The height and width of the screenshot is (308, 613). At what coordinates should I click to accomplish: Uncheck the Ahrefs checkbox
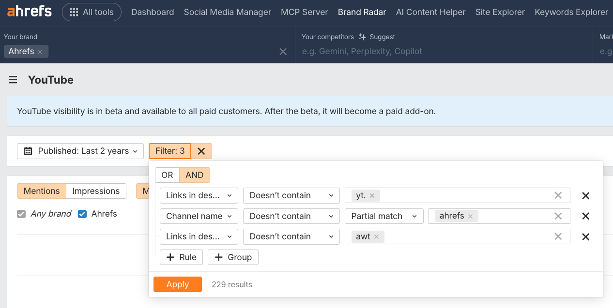[x=82, y=213]
